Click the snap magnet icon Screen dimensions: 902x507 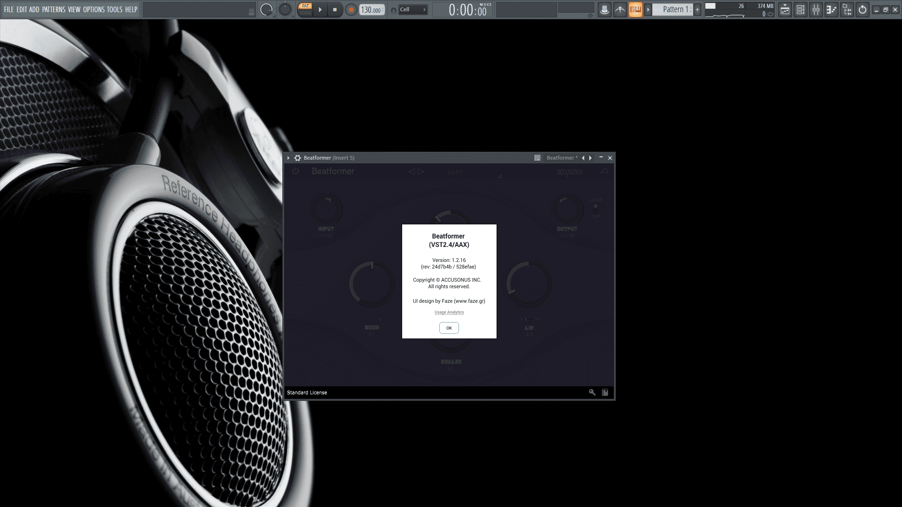(x=393, y=10)
